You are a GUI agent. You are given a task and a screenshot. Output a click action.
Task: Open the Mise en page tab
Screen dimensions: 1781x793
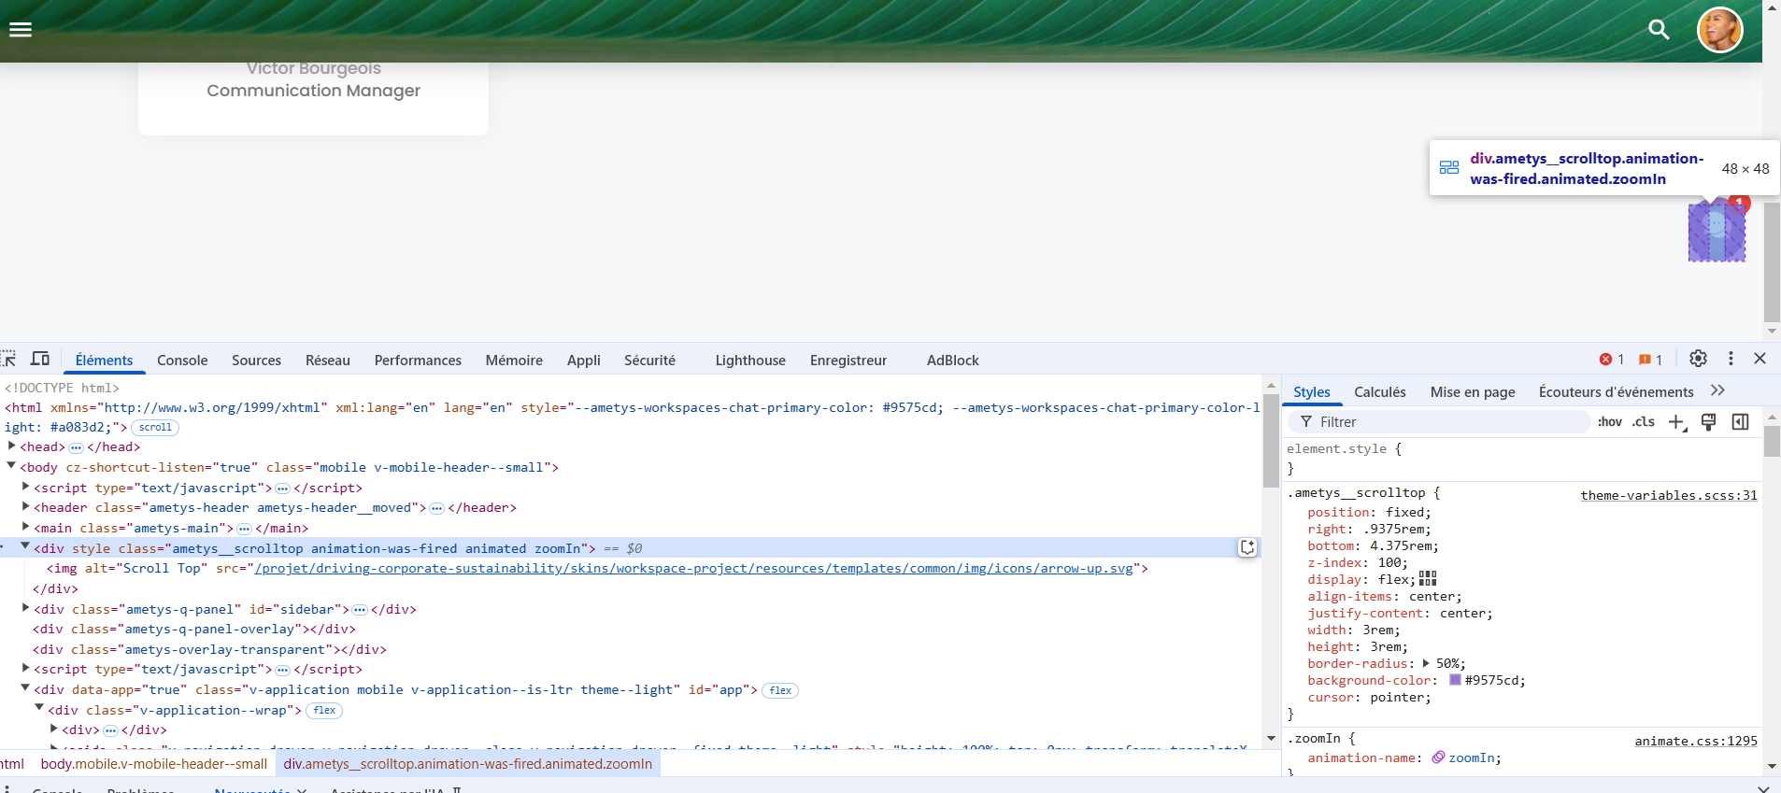pos(1473,392)
